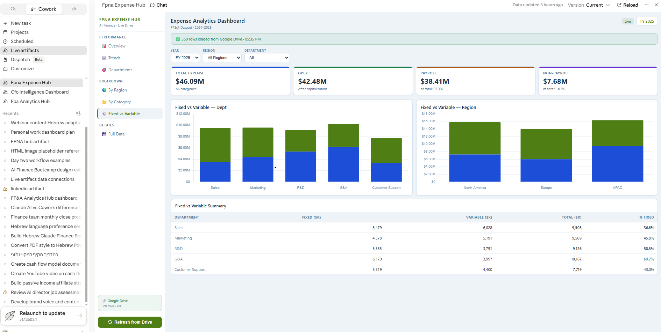The width and height of the screenshot is (661, 332).
Task: Click the Live artifacts icon
Action: 5,50
